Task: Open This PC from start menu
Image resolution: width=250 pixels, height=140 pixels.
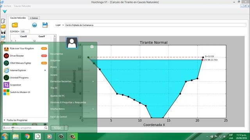Action: (x=54, y=88)
